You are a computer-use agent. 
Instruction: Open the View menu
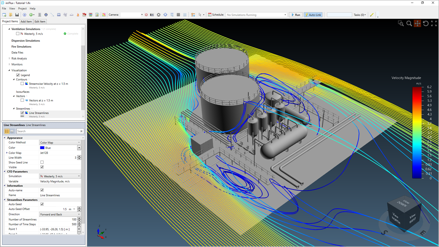coord(12,9)
